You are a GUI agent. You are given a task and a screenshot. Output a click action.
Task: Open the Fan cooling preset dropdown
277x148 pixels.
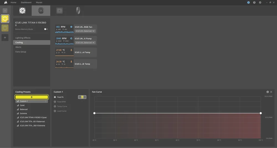coord(85,31)
